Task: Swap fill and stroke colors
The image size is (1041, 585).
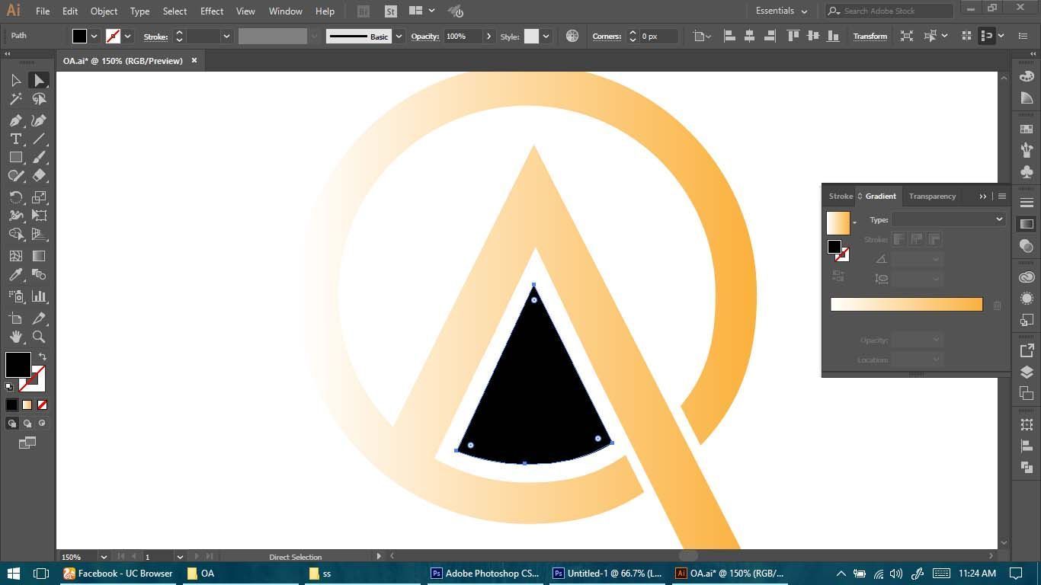Action: pyautogui.click(x=43, y=356)
